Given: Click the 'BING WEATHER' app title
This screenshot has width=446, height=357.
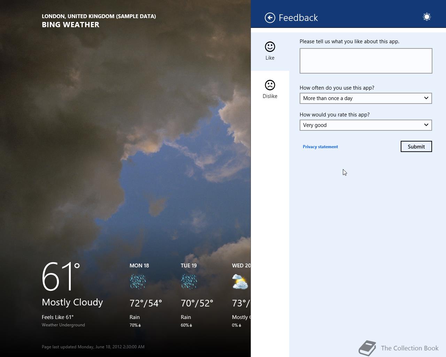Looking at the screenshot, I should (71, 25).
